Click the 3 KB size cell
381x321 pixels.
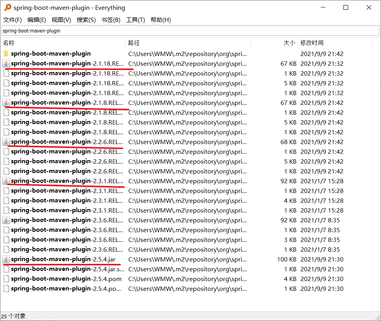[290, 240]
